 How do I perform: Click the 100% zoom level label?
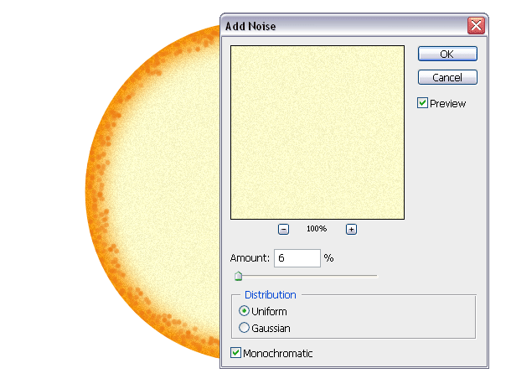317,229
